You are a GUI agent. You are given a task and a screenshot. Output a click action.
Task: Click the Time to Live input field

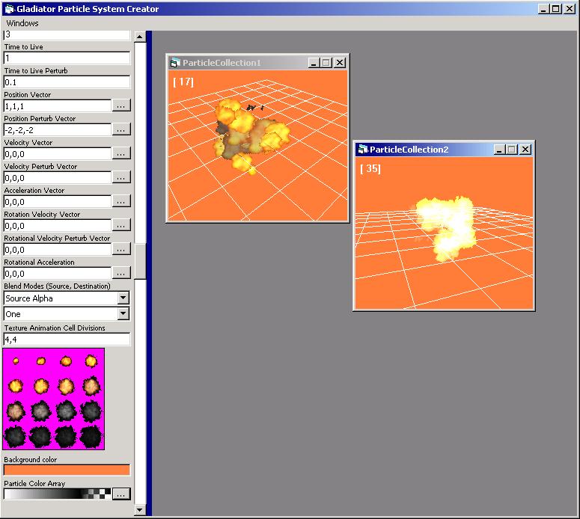pos(67,58)
